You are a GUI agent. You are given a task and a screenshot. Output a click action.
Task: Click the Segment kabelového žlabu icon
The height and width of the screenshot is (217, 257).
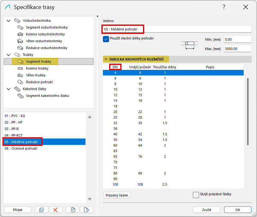[x=20, y=96]
